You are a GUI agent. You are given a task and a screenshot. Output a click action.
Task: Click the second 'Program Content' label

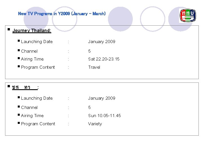coord(38,124)
